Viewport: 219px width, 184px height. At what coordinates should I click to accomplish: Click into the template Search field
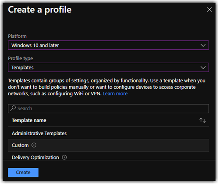109,108
